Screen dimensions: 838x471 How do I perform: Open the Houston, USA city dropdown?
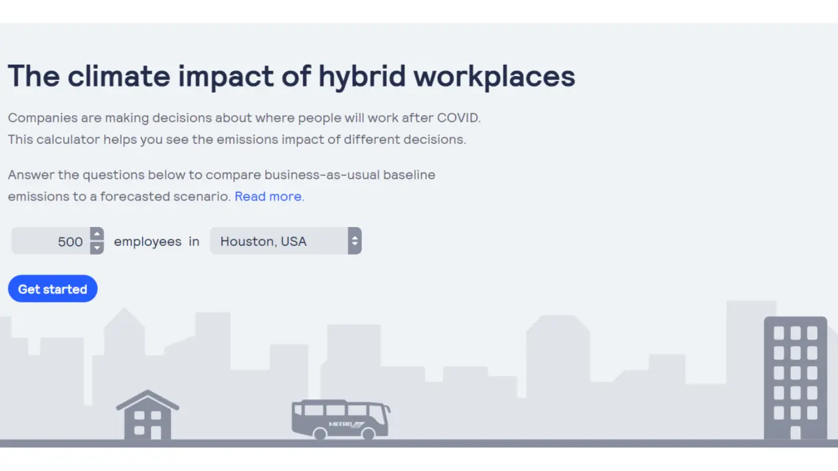click(x=278, y=241)
